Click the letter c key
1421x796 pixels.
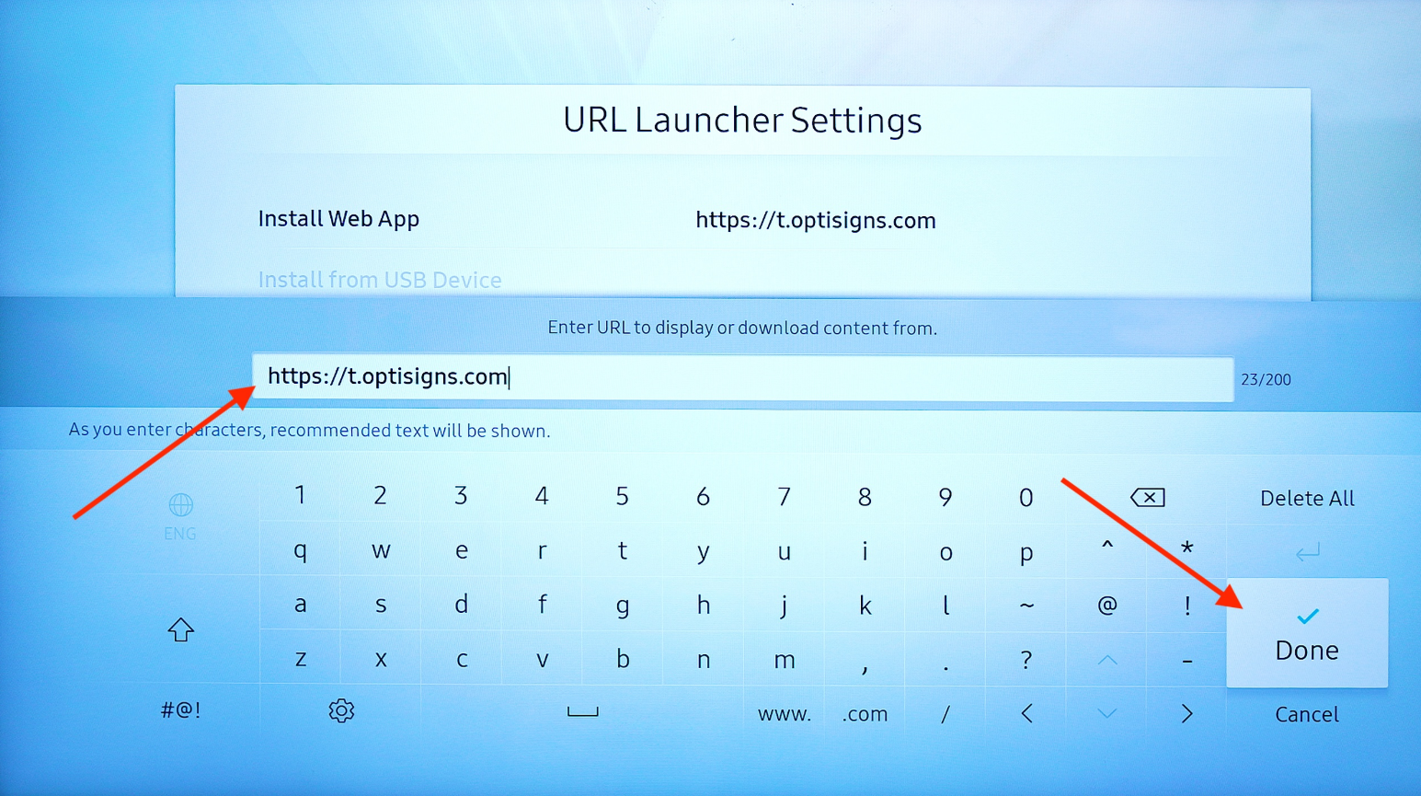pos(462,659)
